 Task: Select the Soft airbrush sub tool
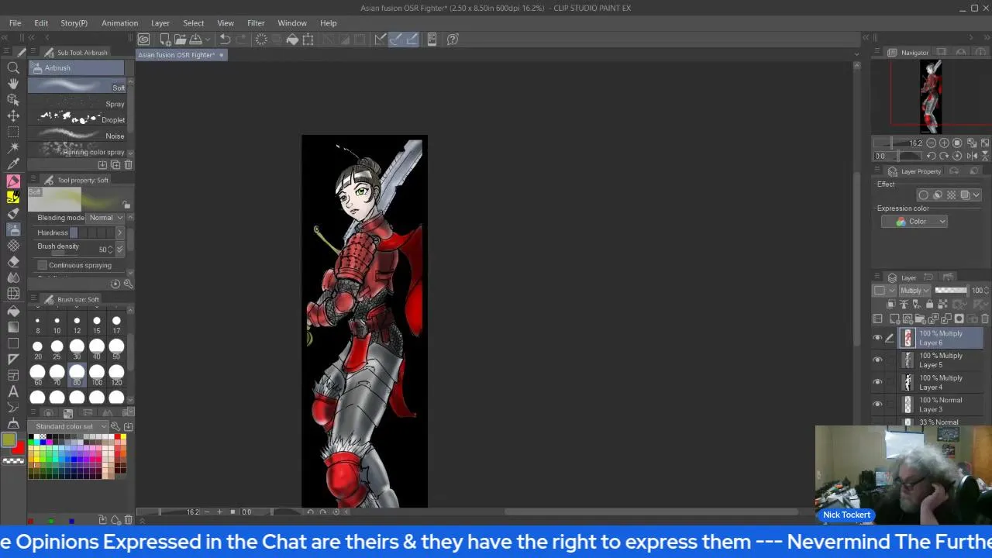[x=77, y=85]
